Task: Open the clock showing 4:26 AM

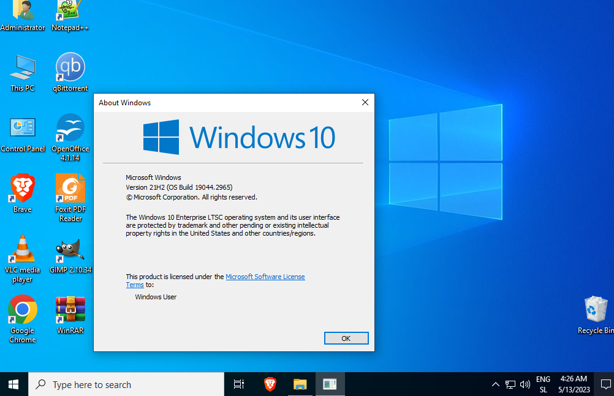Action: tap(574, 384)
